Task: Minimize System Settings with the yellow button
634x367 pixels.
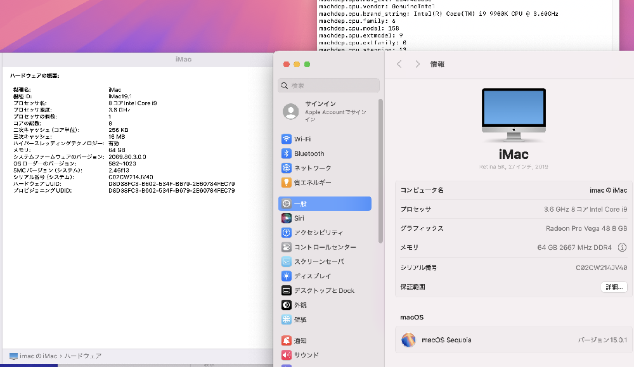Action: [297, 64]
